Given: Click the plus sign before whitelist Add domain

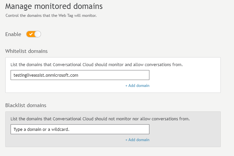Looking at the screenshot, I should pyautogui.click(x=126, y=86).
